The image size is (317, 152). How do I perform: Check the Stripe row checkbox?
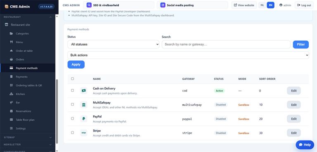(72, 133)
